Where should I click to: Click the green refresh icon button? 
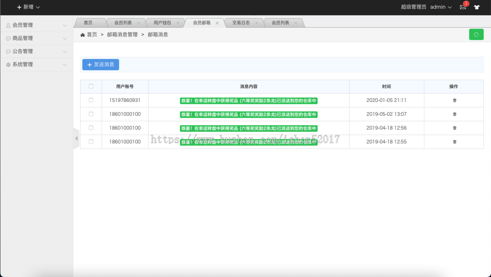click(476, 34)
